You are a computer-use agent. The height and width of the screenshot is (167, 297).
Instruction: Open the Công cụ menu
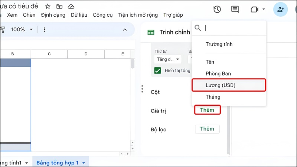click(103, 15)
